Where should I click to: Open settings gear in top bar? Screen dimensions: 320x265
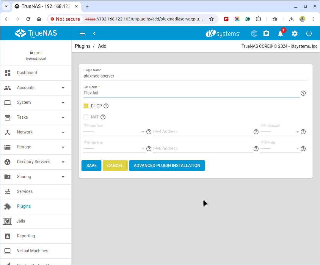(x=295, y=34)
